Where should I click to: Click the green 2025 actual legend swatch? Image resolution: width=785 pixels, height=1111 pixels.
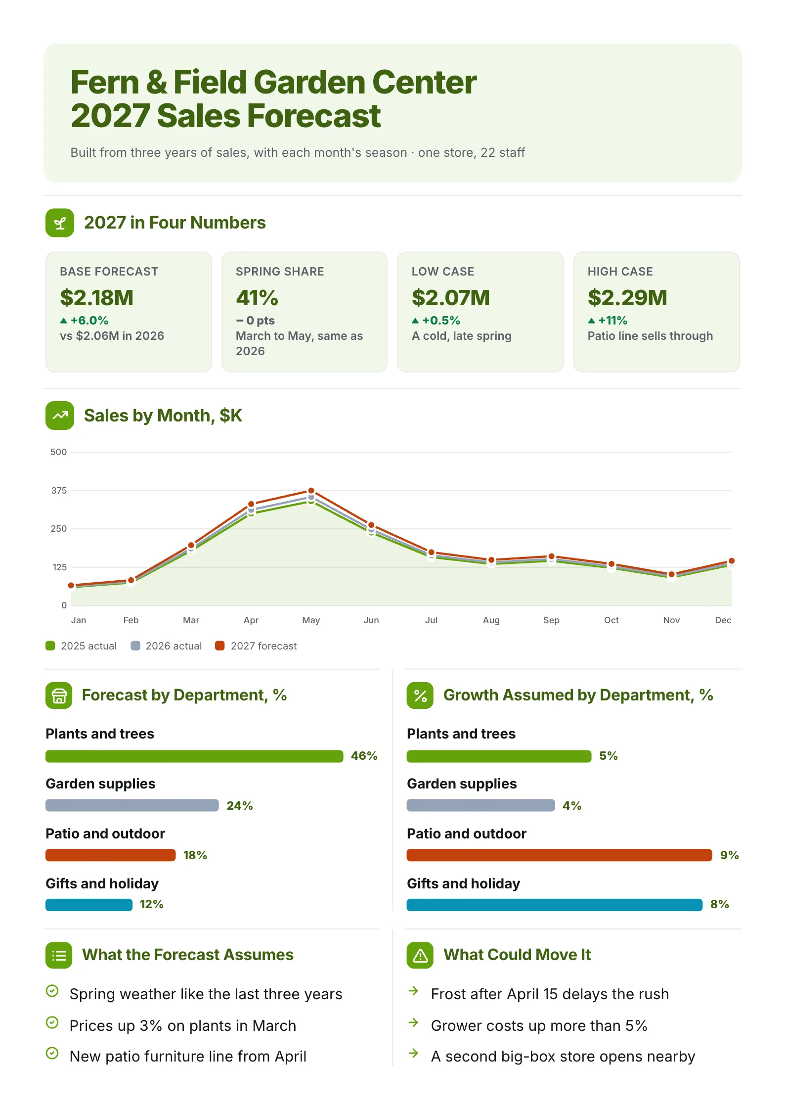coord(50,646)
